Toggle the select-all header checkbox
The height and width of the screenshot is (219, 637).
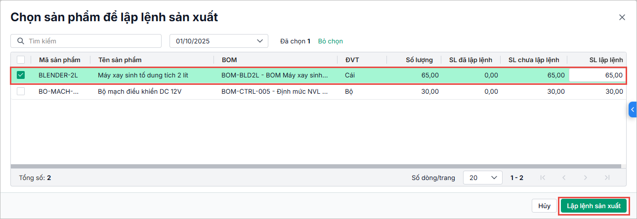tap(21, 60)
